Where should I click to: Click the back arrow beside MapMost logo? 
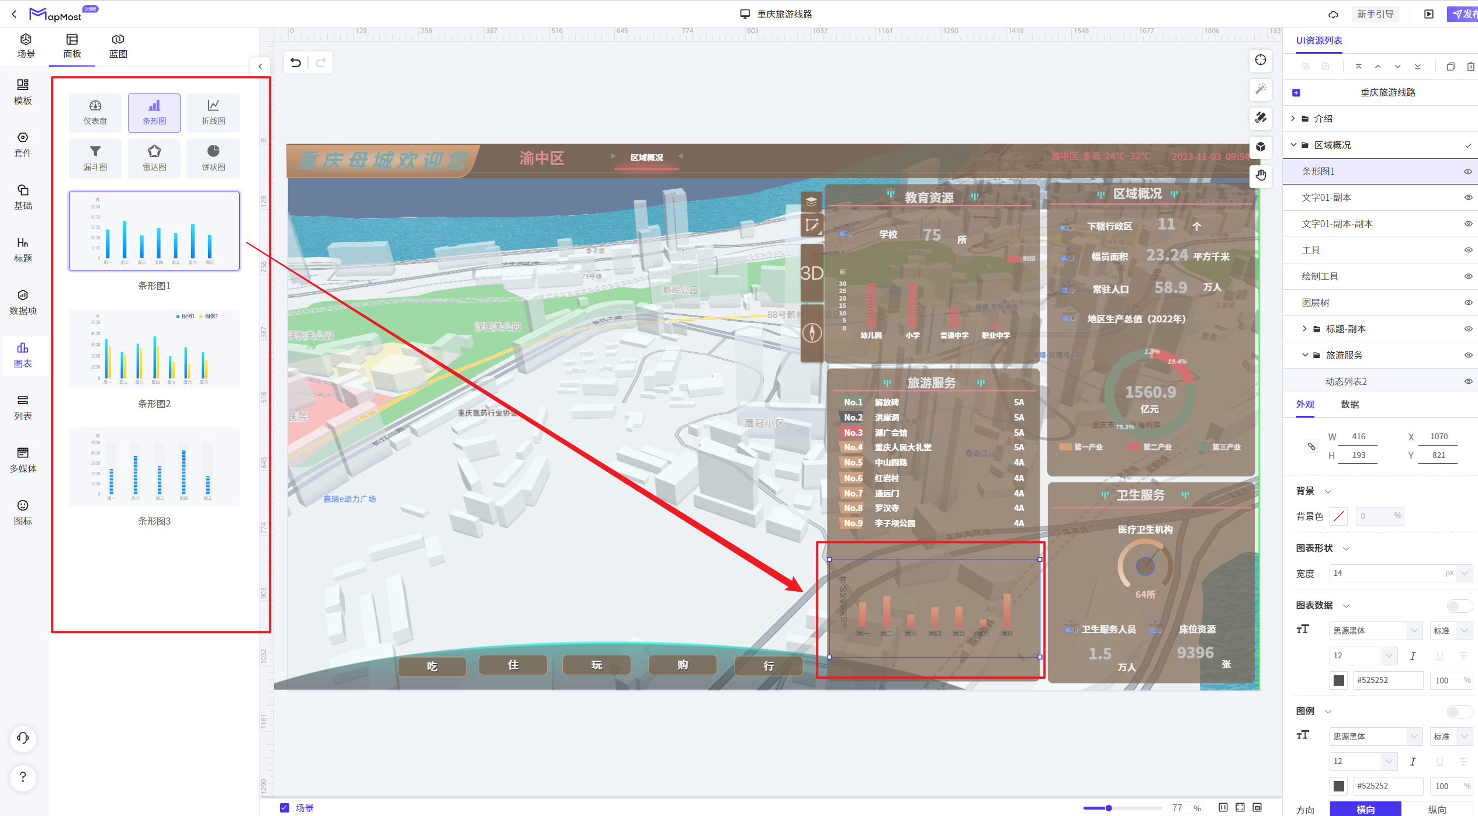pyautogui.click(x=14, y=13)
